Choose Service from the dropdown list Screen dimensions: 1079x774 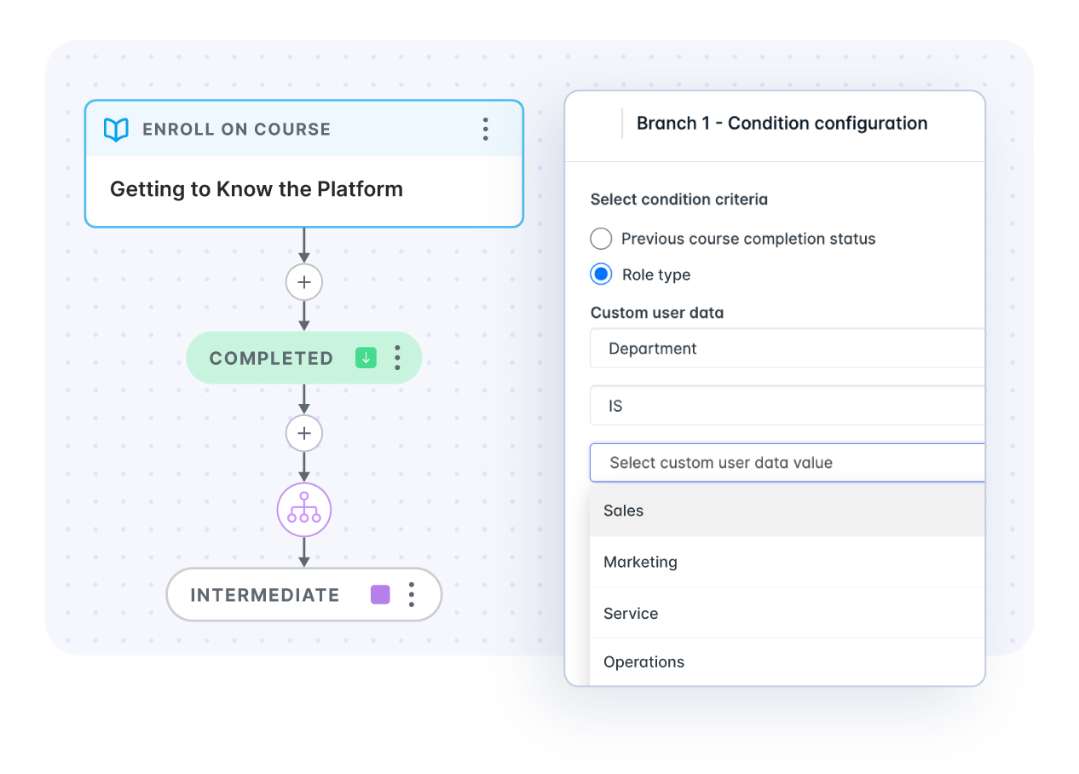787,613
